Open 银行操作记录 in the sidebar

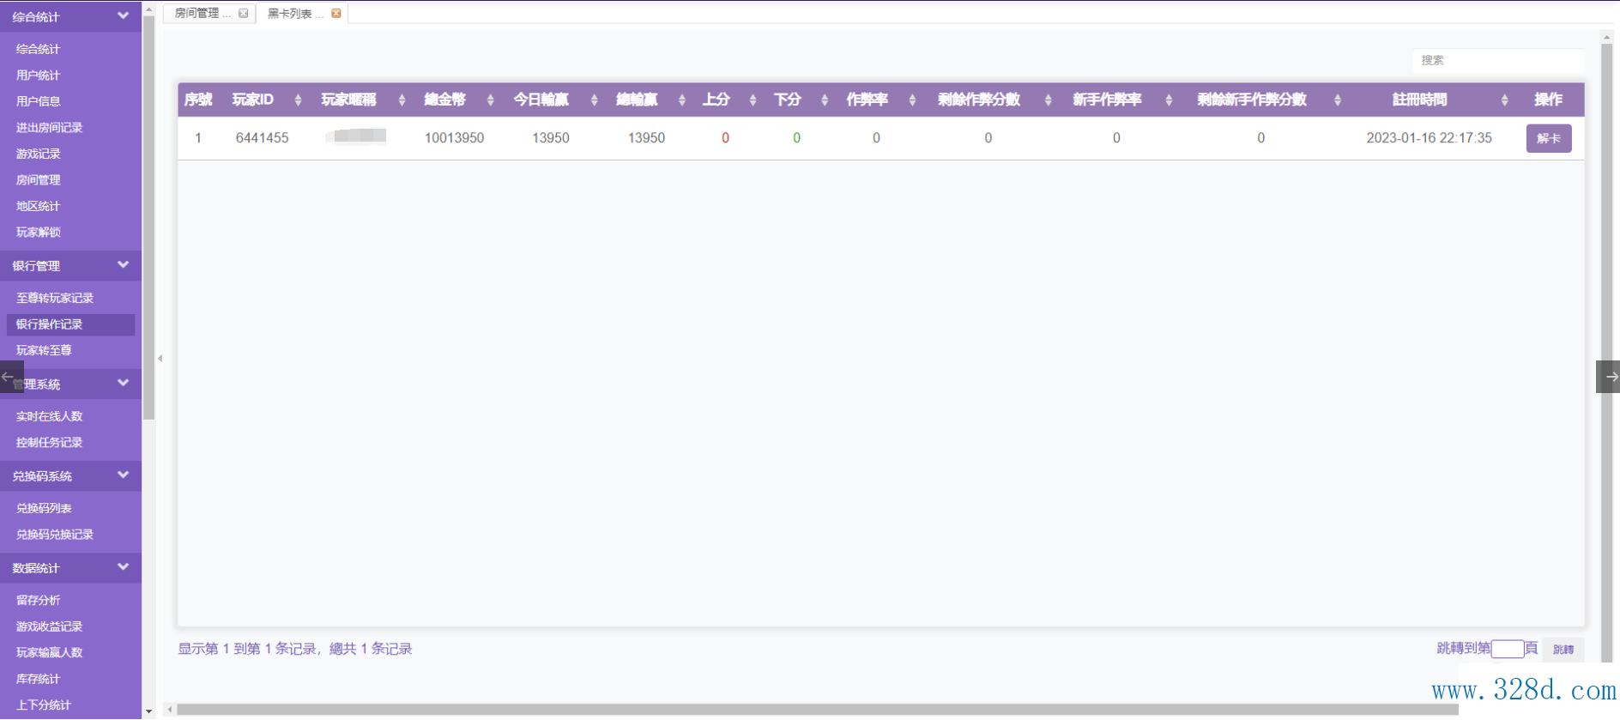(50, 324)
